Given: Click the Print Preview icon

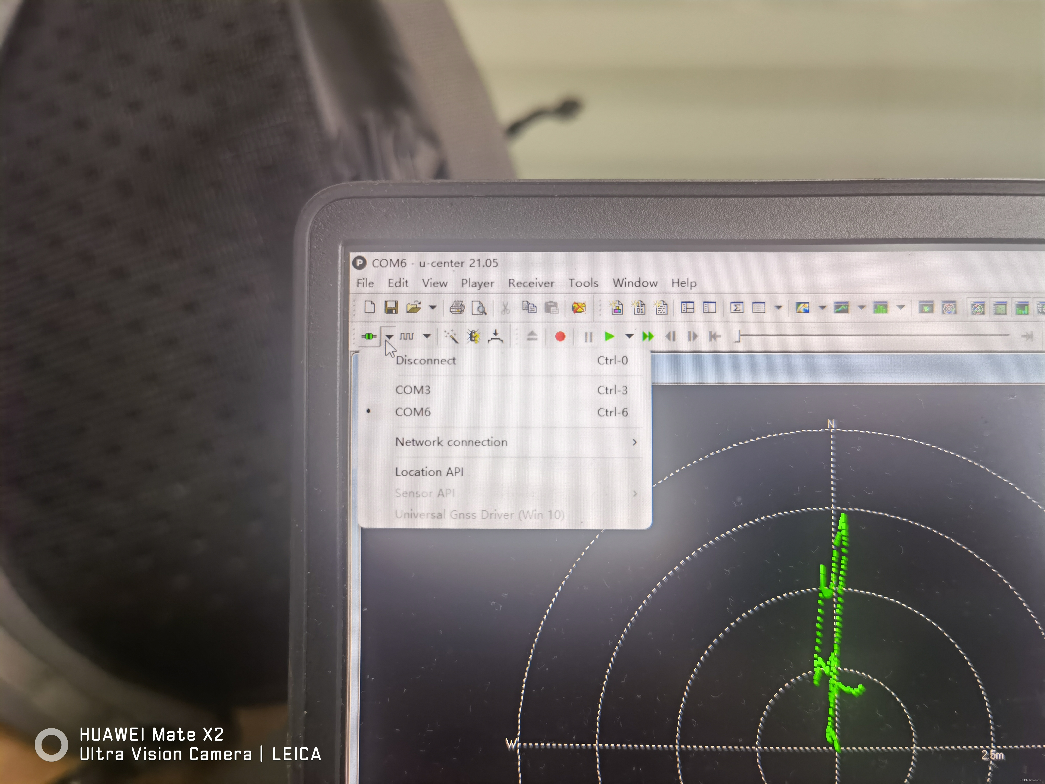Looking at the screenshot, I should point(479,308).
